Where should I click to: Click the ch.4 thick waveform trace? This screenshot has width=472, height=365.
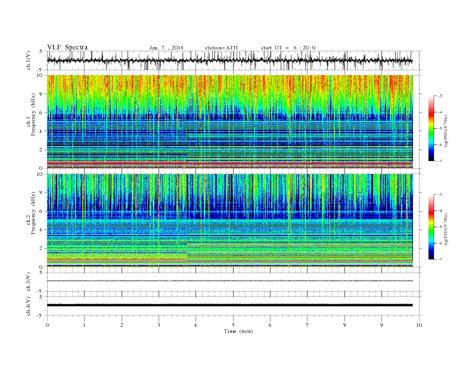(229, 305)
